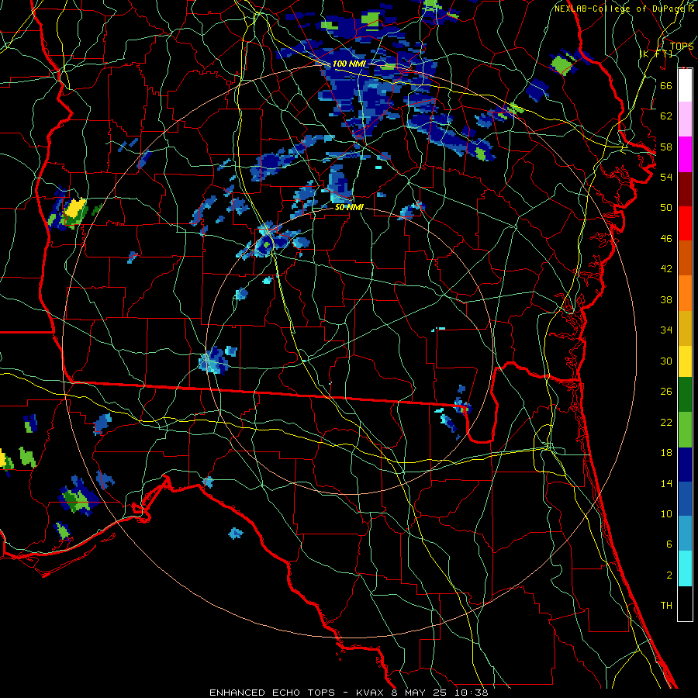This screenshot has height=698, width=698.
Task: Click the 6 legend value
Action: (669, 544)
